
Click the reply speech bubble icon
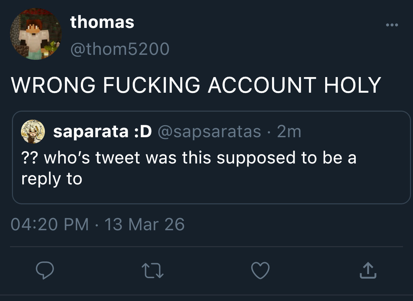click(45, 270)
